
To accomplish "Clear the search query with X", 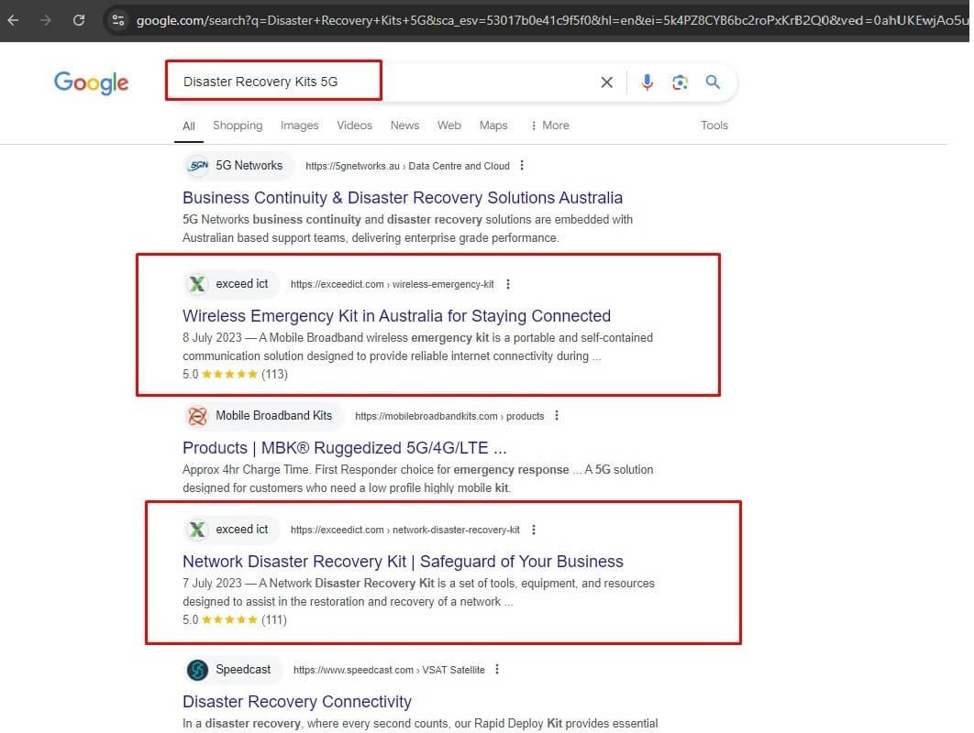I will (607, 82).
